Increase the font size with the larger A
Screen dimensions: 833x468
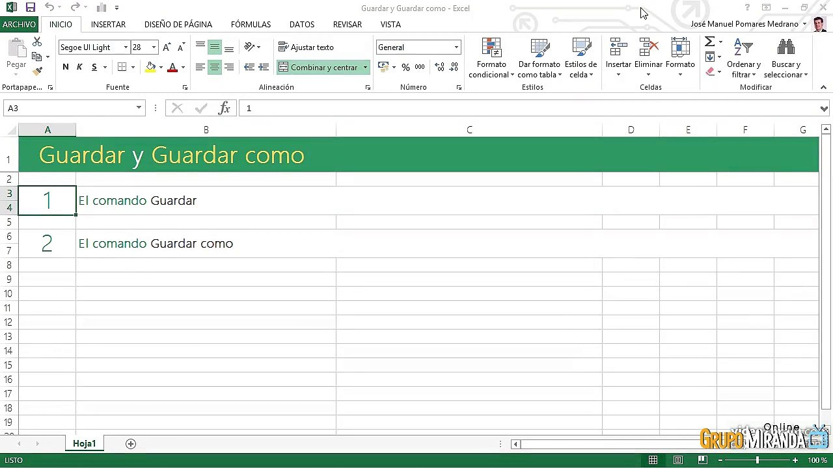167,47
